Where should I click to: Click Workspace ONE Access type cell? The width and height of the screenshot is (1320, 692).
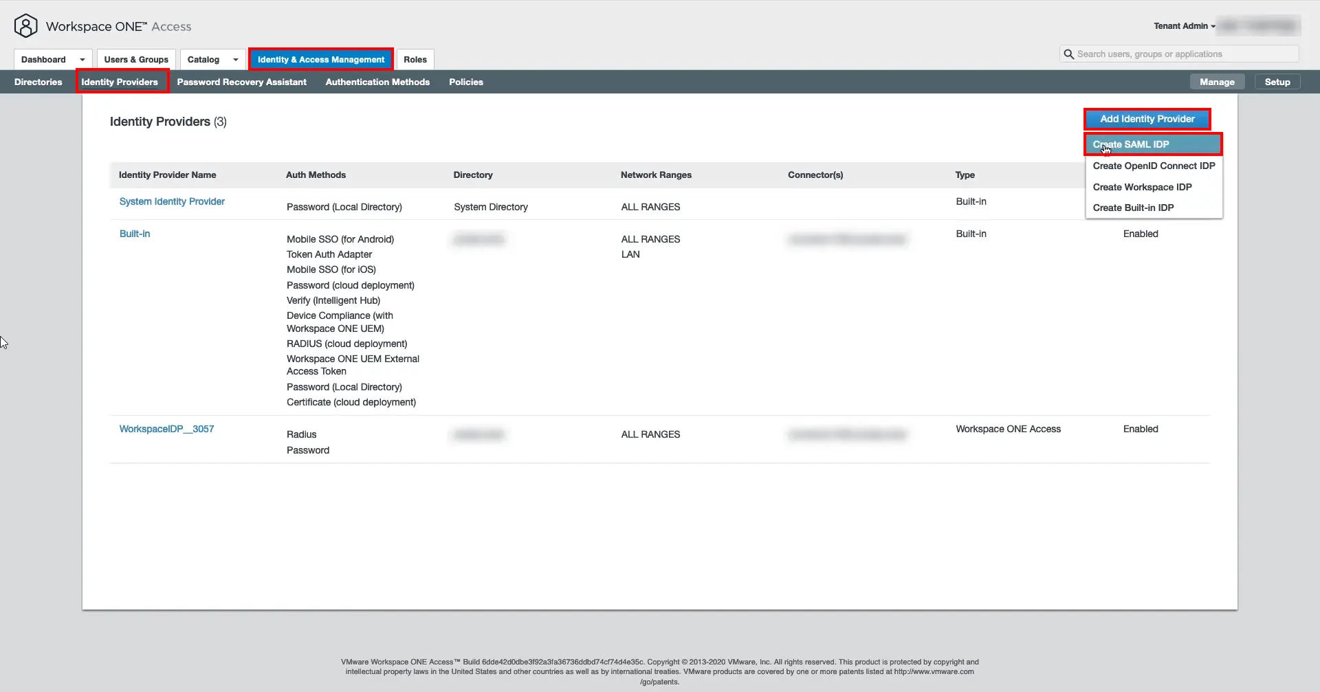pyautogui.click(x=1008, y=429)
